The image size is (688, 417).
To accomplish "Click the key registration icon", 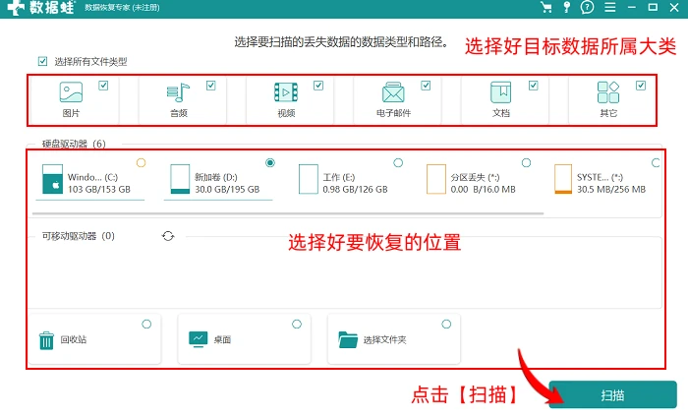I will coord(567,7).
